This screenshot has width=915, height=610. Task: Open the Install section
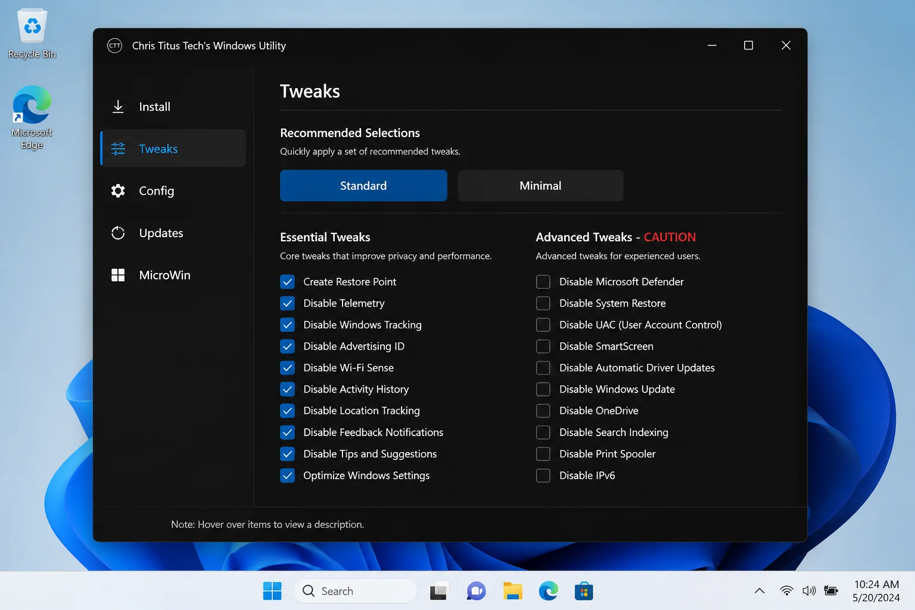click(173, 107)
